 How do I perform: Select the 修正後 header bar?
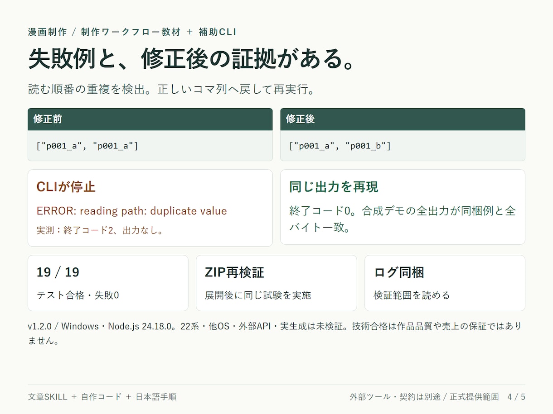(403, 119)
